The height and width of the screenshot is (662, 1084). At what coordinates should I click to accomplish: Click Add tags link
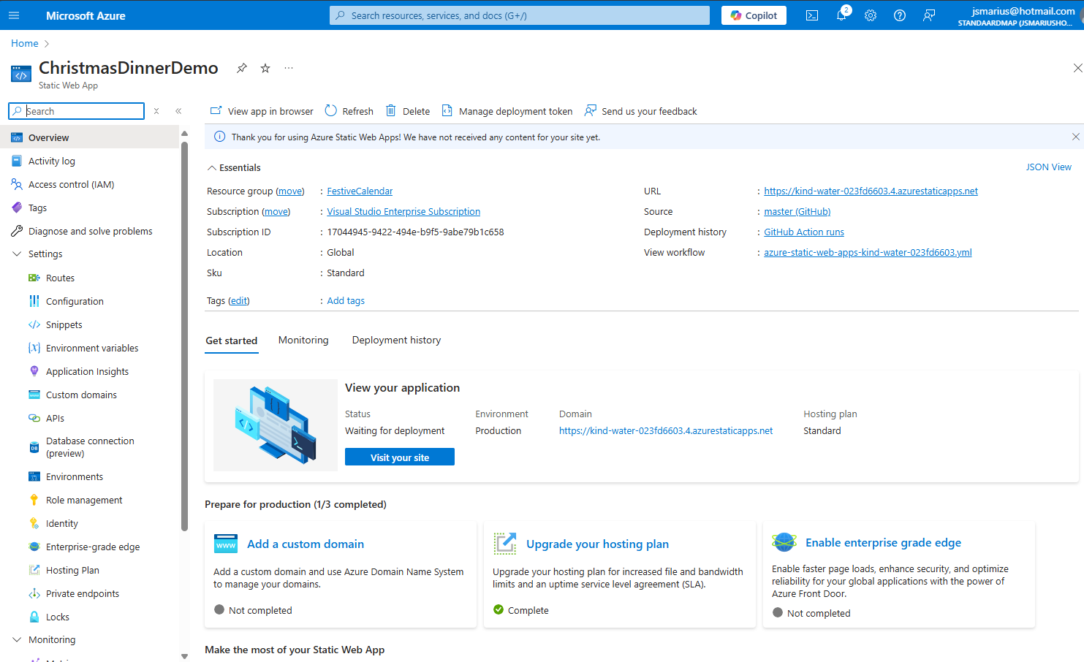coord(346,301)
